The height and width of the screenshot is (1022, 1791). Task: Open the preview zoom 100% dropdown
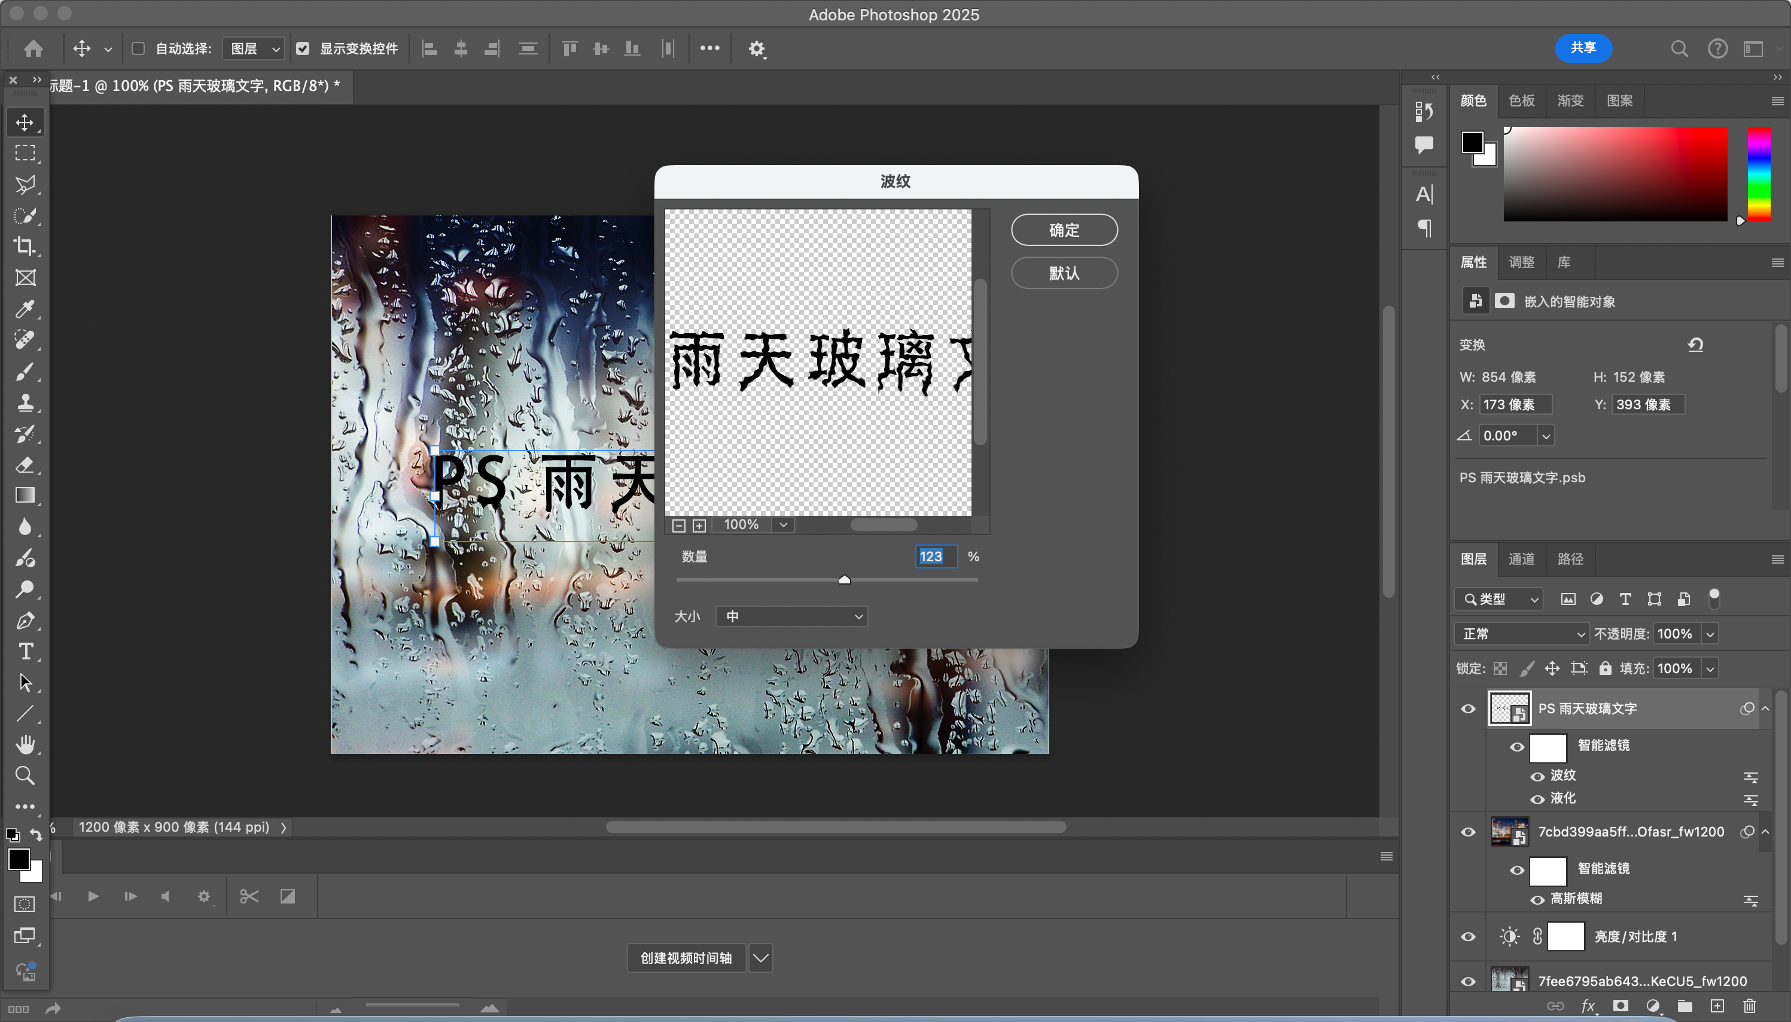783,525
